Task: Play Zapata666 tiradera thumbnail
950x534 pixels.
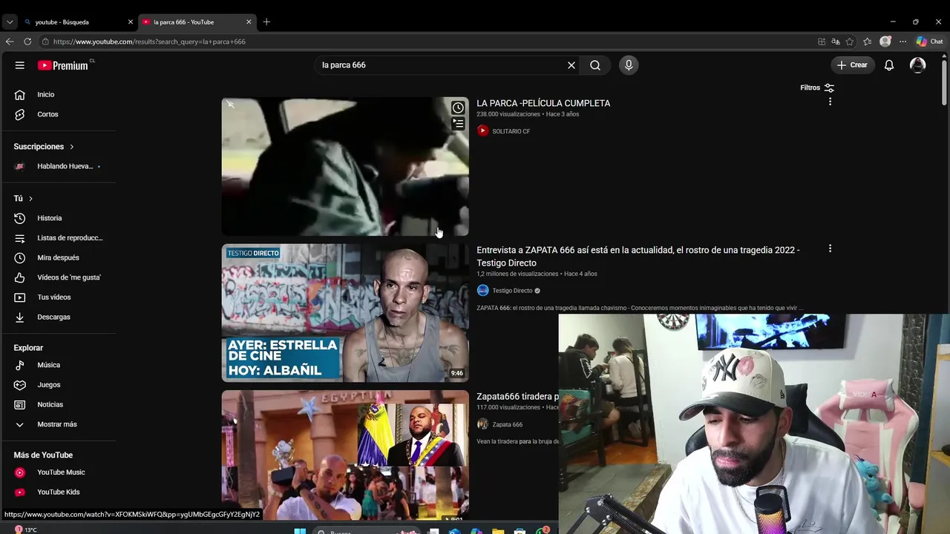Action: click(345, 455)
